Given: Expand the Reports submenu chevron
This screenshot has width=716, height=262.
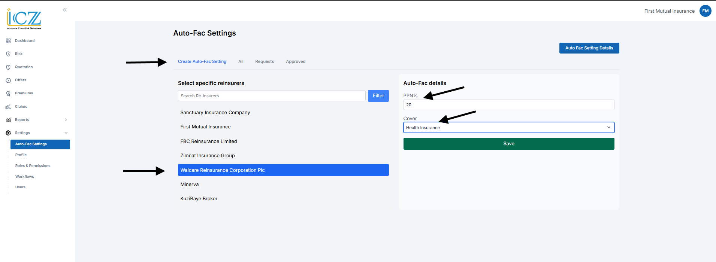Looking at the screenshot, I should [x=66, y=120].
